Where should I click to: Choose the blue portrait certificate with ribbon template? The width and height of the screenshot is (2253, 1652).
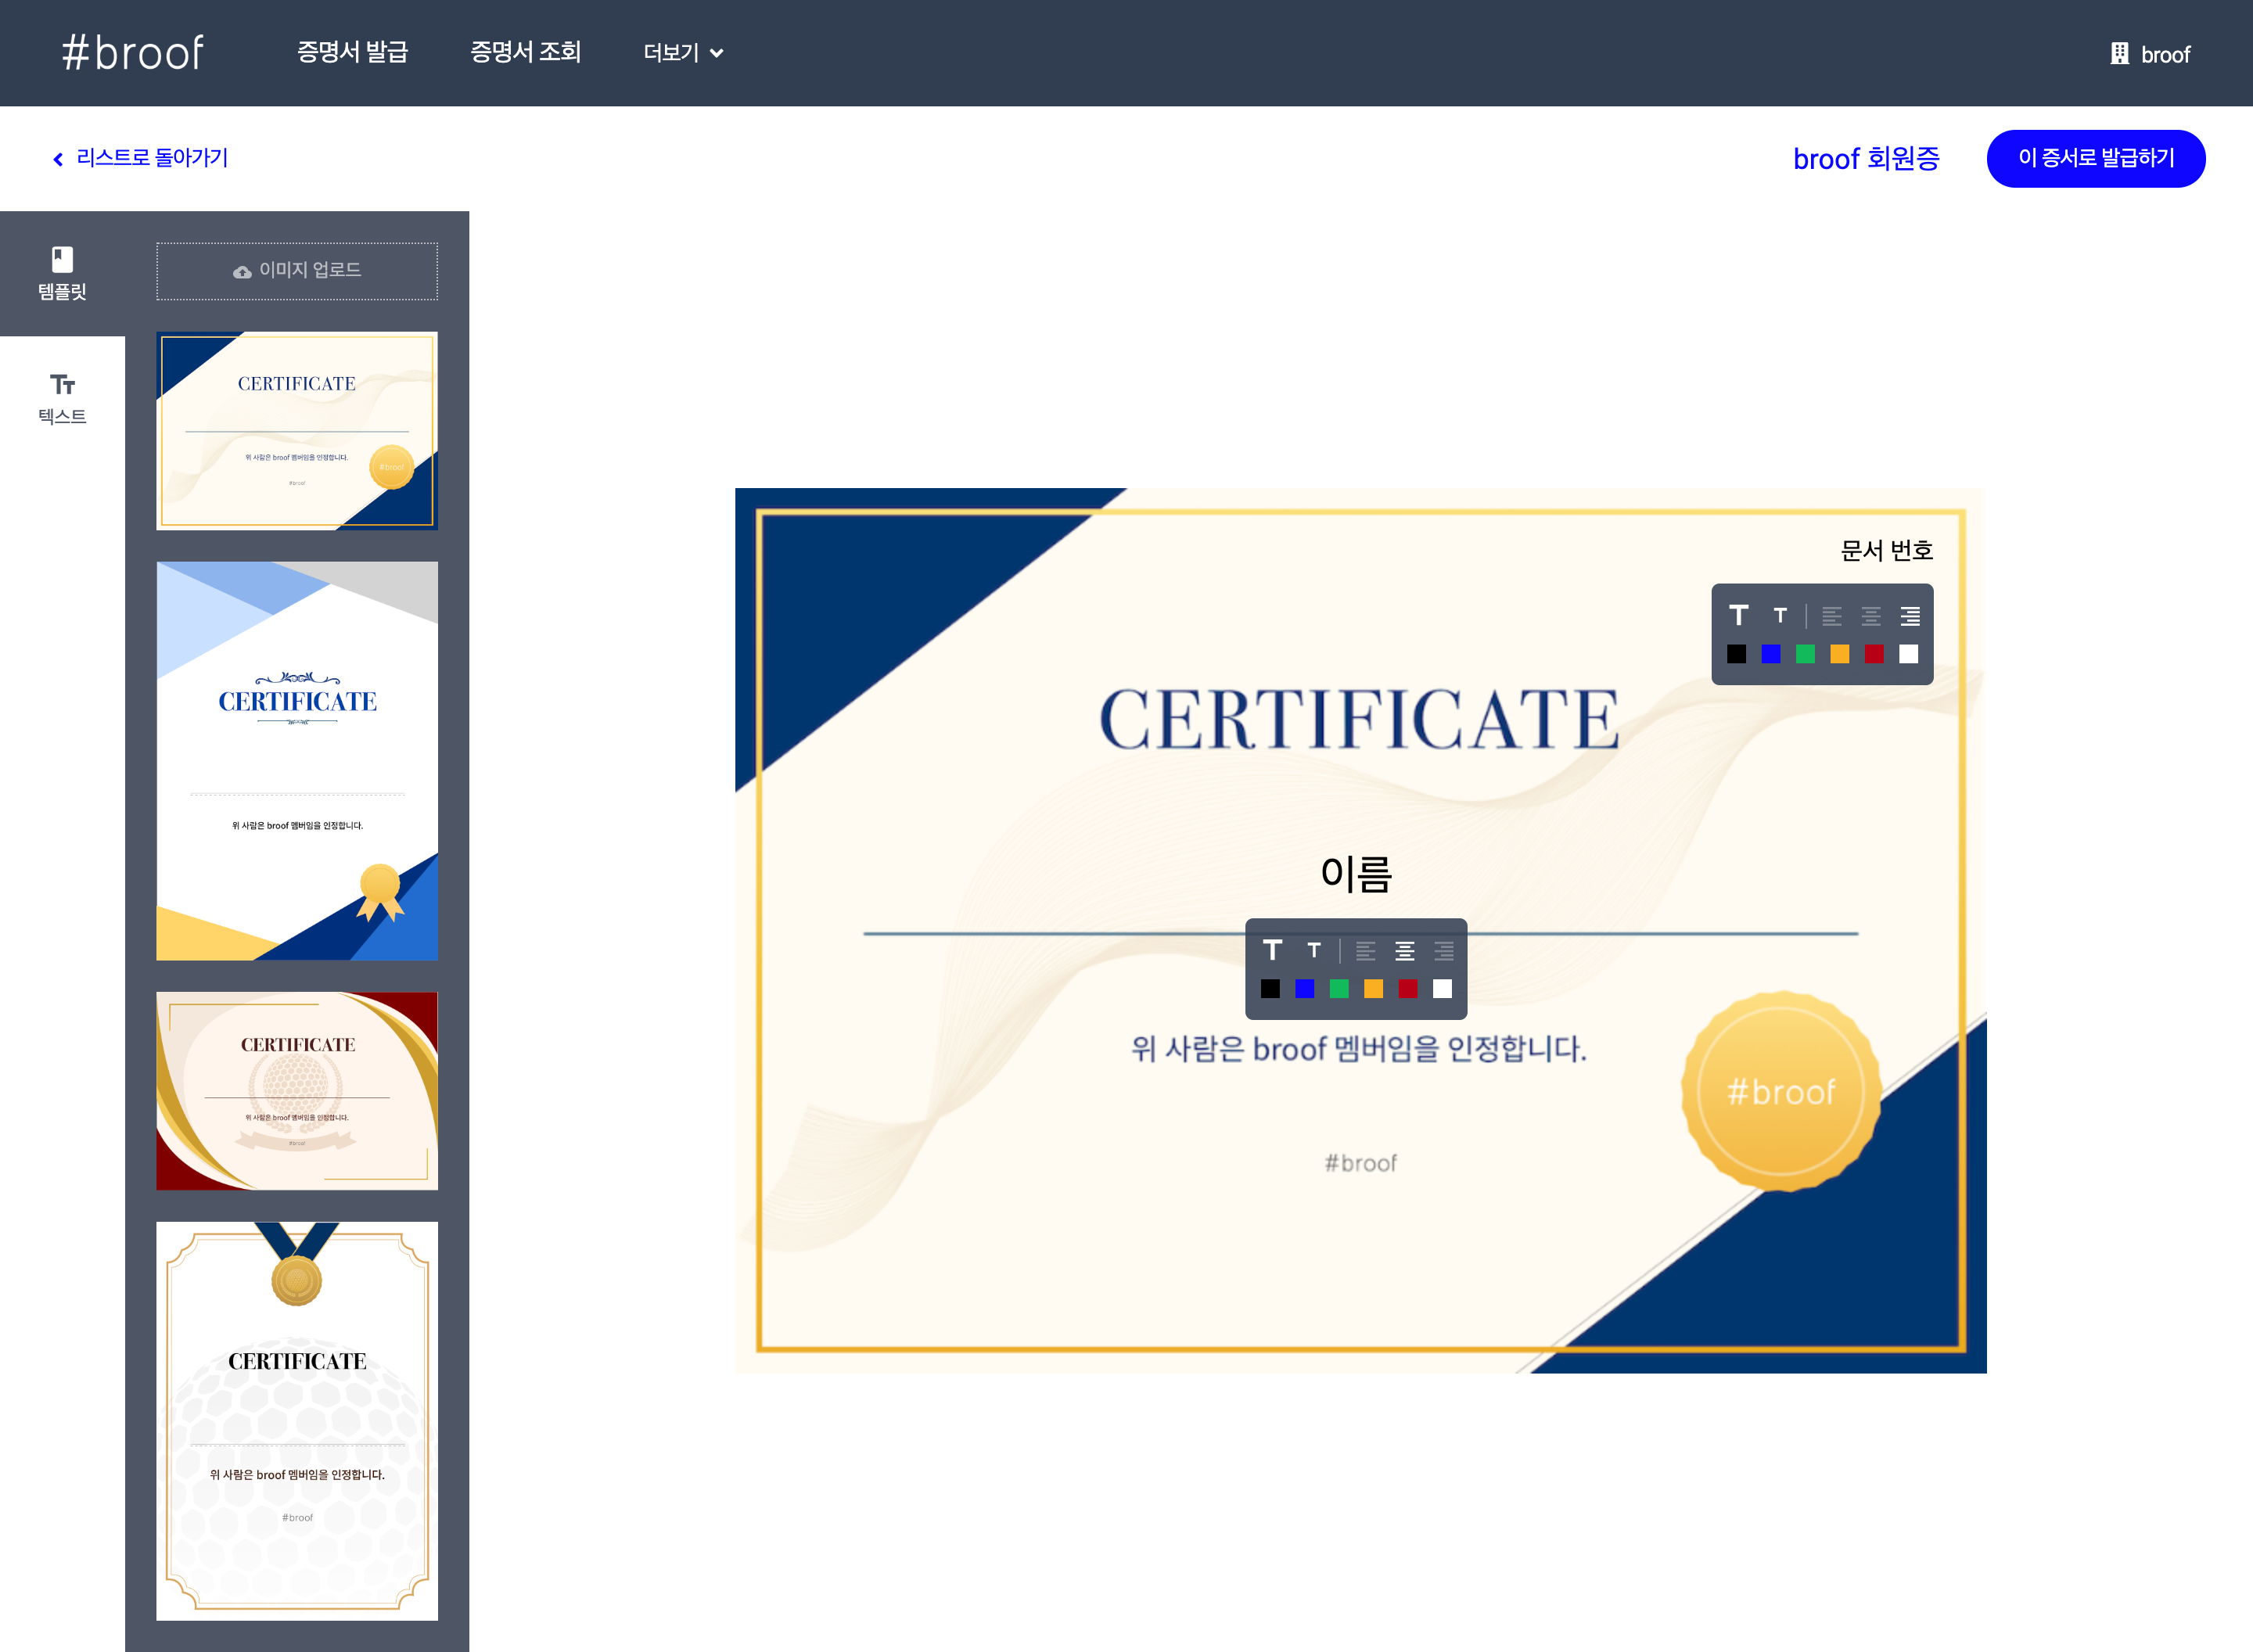[297, 761]
